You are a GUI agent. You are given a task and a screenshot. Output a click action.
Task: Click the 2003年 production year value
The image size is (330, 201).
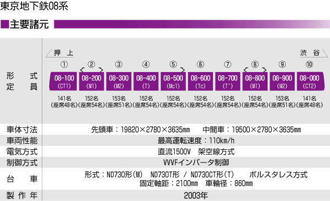[x=196, y=195]
